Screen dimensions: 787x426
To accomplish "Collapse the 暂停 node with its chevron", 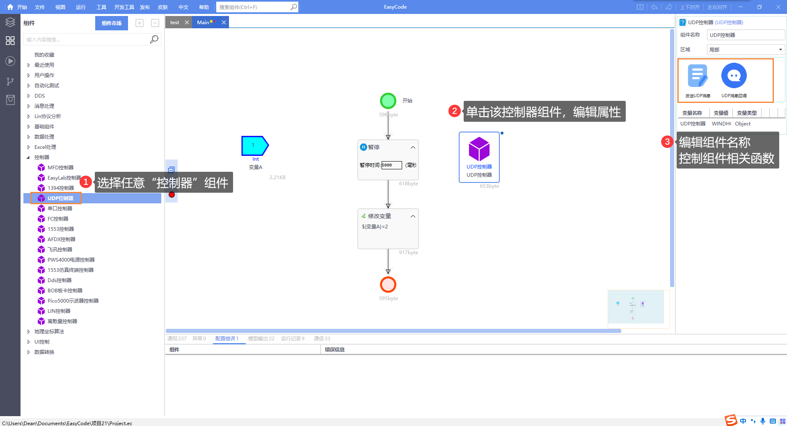I will tap(413, 147).
